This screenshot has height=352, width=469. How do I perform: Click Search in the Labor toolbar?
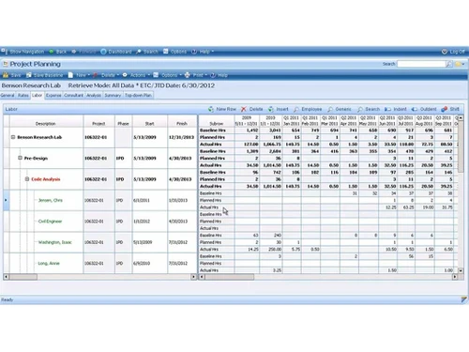[369, 109]
